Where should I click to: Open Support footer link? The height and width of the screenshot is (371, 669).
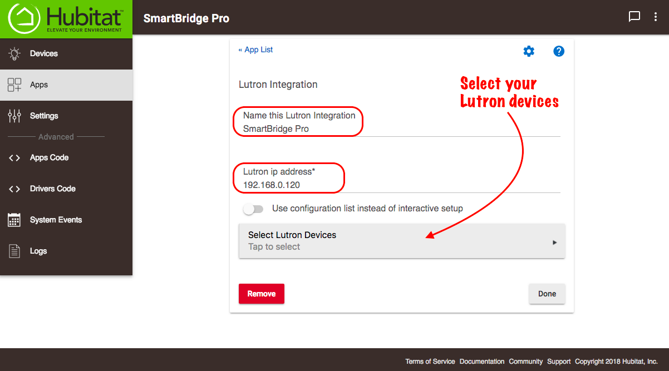559,362
